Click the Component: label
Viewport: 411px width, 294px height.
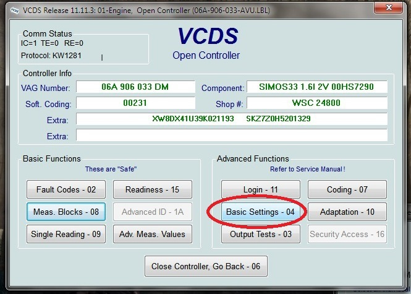[x=222, y=88]
